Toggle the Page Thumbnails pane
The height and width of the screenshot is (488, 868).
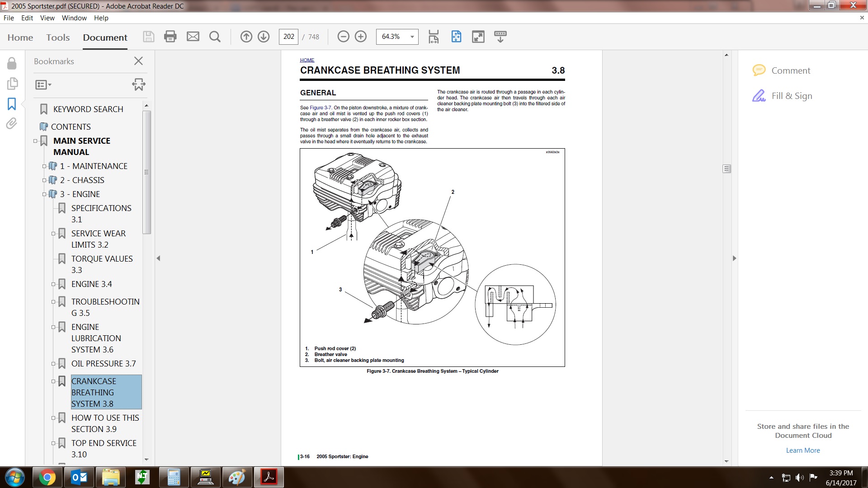point(12,84)
